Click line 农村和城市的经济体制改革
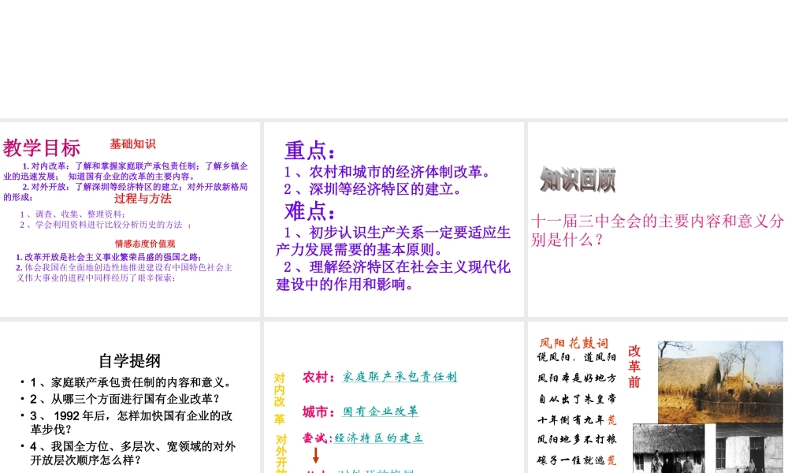788x473 pixels. (387, 172)
